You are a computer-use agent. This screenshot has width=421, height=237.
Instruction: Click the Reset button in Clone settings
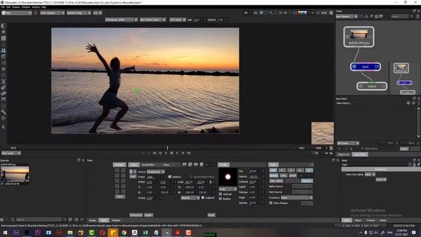pos(211,215)
